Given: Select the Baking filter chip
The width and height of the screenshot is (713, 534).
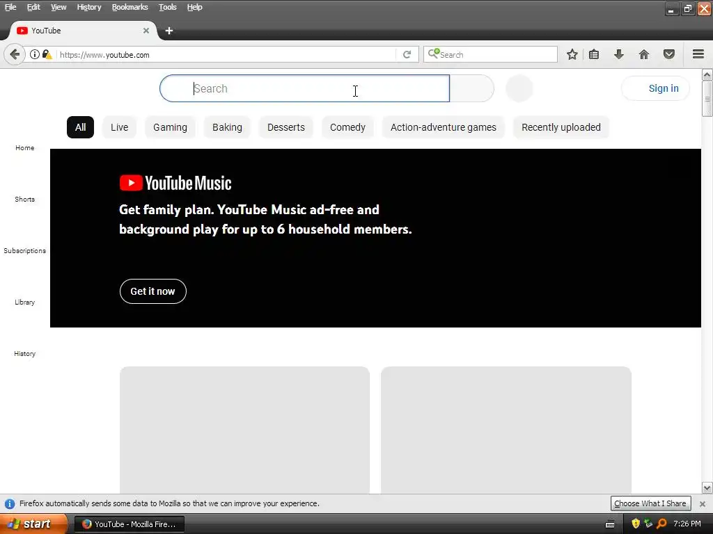Looking at the screenshot, I should coord(227,127).
